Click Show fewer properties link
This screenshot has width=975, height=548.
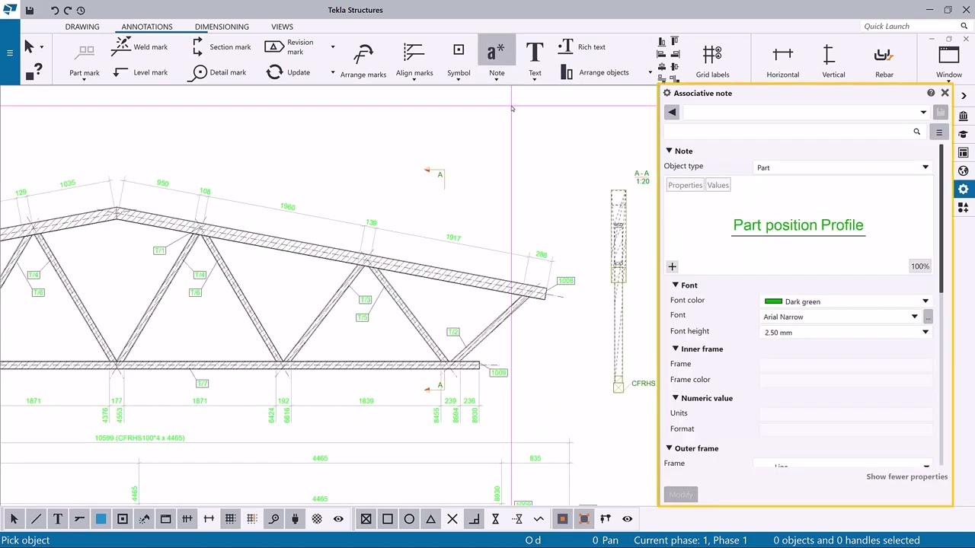pyautogui.click(x=906, y=476)
